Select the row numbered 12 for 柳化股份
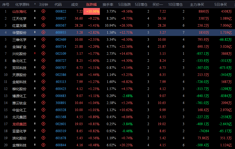Viewport: 235px width, 149px height. coord(6,89)
